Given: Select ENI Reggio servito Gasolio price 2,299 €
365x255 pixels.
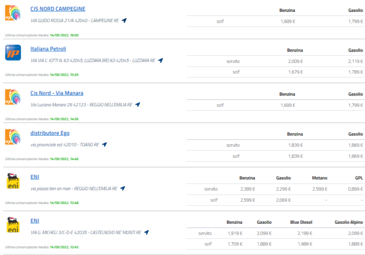Looking at the screenshot, I should click(x=283, y=189).
